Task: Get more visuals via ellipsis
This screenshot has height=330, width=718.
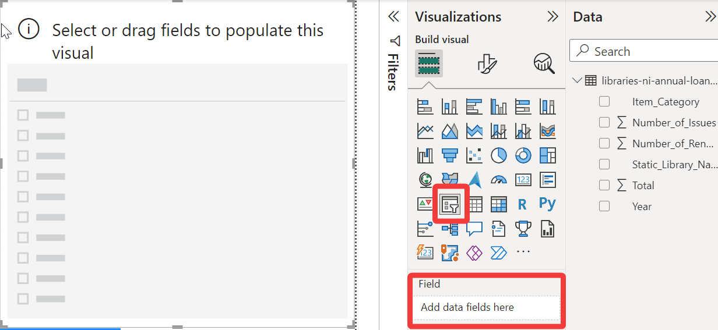Action: [x=523, y=252]
